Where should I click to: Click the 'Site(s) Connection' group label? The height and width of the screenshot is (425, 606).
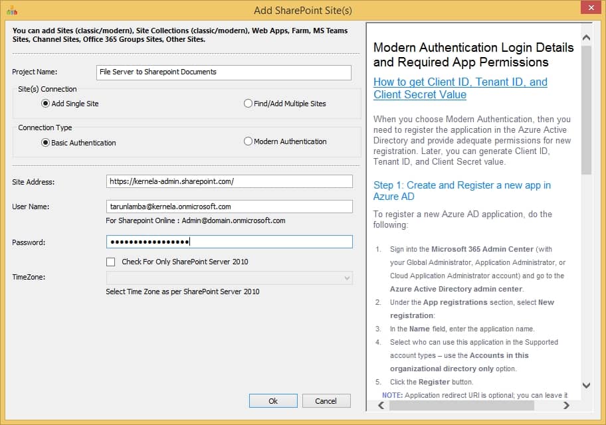click(x=48, y=89)
